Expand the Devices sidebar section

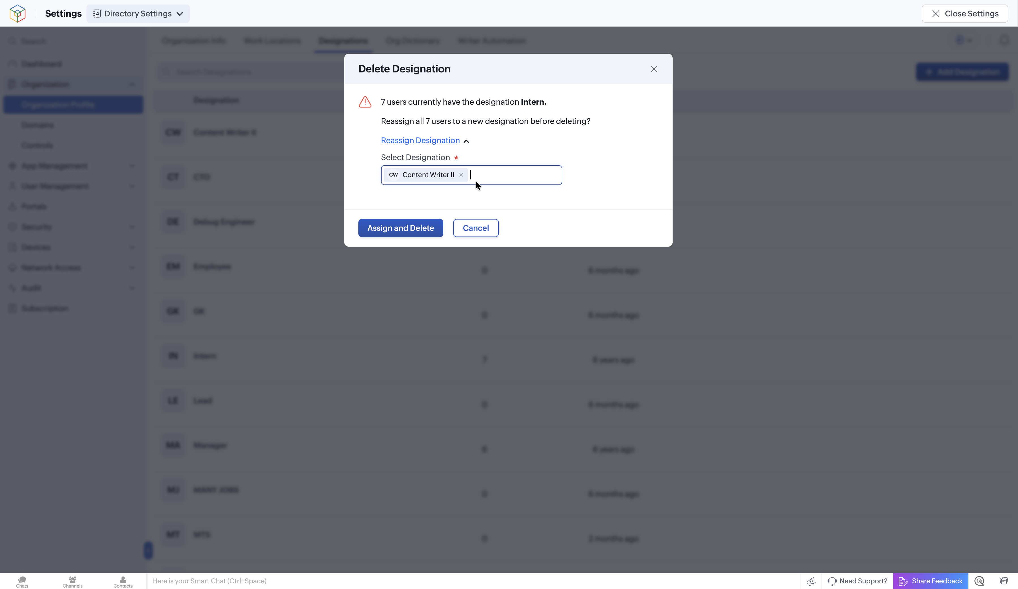(74, 248)
